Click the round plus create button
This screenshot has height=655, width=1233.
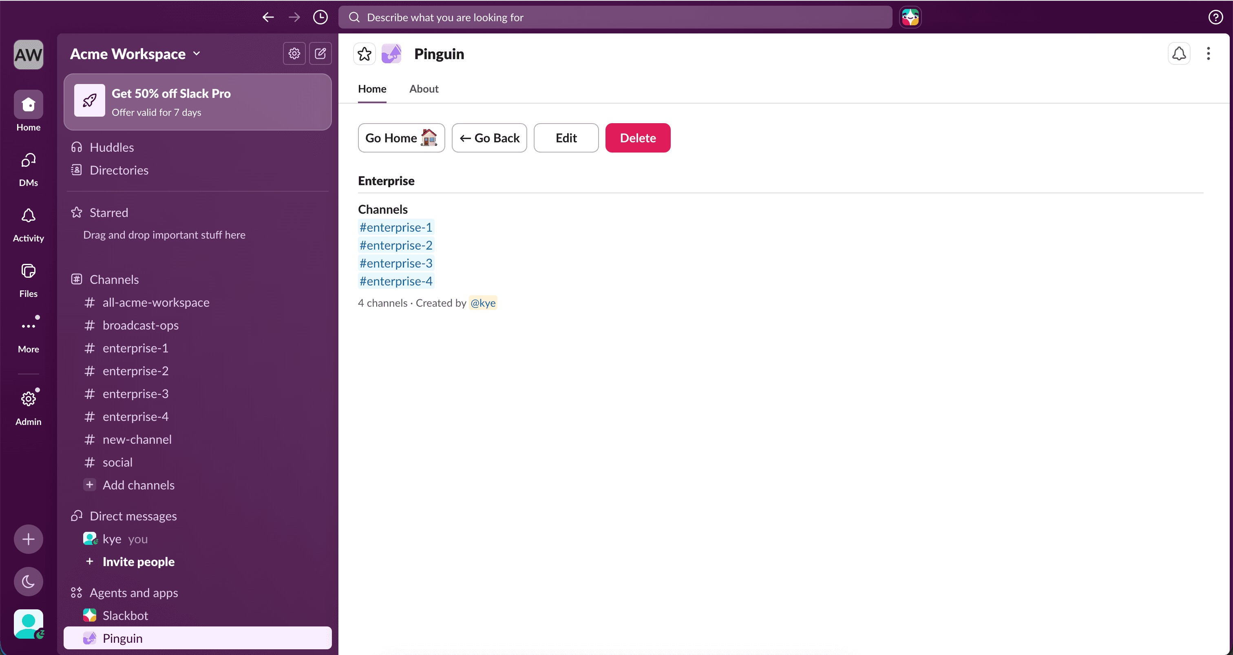28,539
